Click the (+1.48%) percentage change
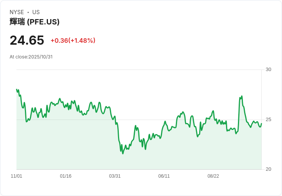 (x=82, y=40)
